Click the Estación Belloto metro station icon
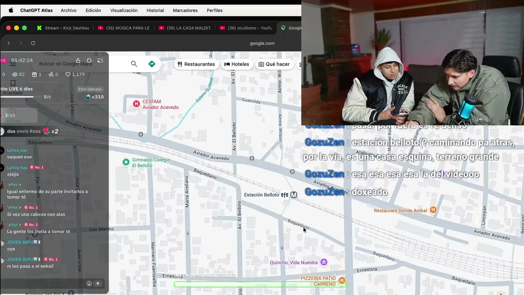This screenshot has width=524, height=295. [x=294, y=195]
